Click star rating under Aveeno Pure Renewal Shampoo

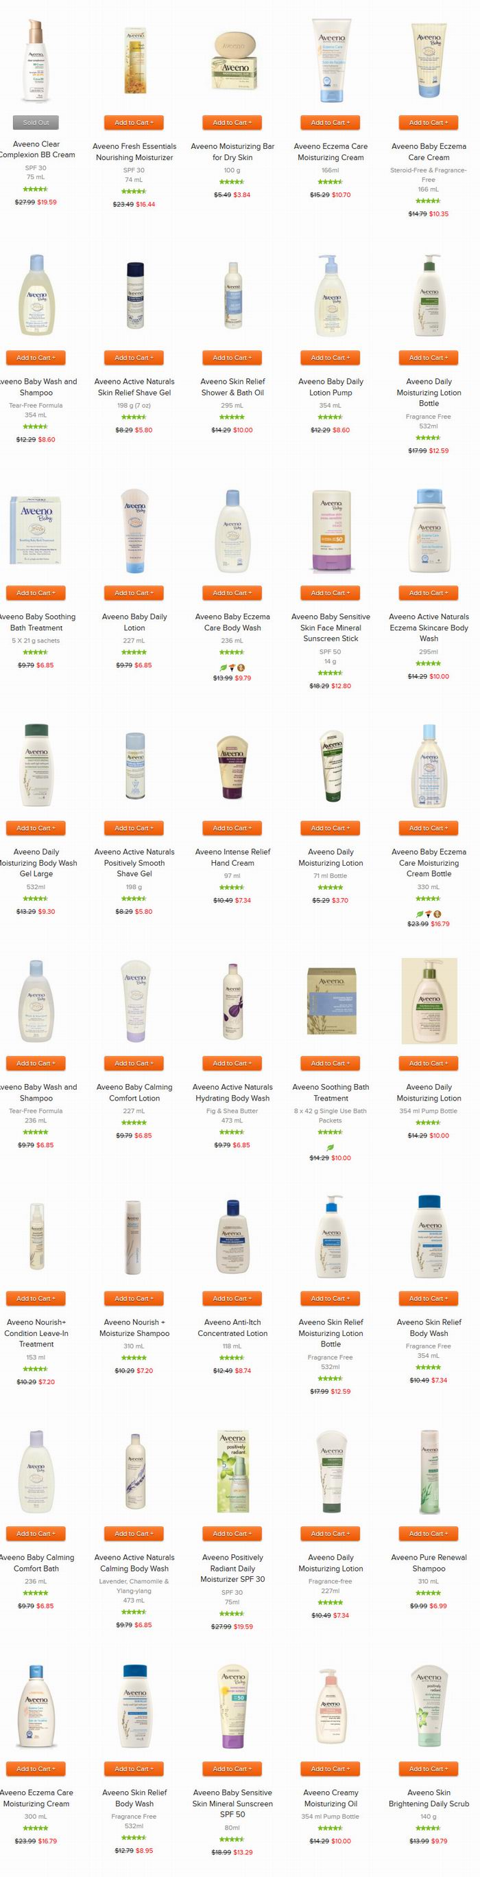click(x=429, y=1592)
